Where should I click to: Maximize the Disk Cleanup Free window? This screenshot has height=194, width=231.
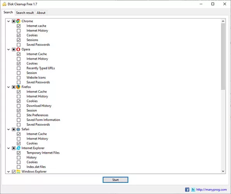click(x=213, y=4)
